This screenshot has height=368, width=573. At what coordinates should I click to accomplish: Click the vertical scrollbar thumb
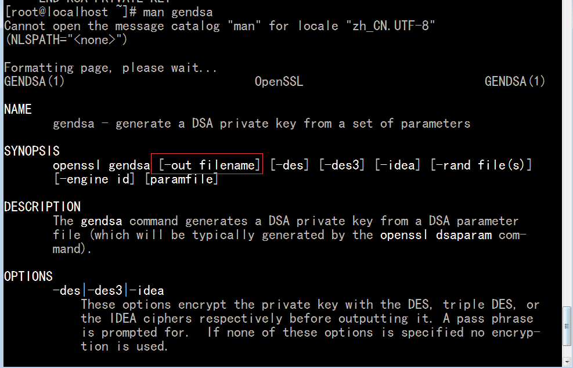(x=567, y=326)
